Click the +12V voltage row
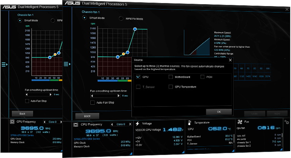 tap(159, 138)
